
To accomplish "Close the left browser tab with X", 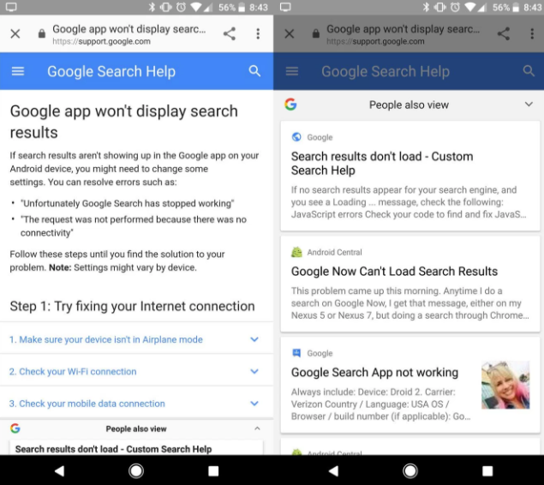I will click(15, 33).
